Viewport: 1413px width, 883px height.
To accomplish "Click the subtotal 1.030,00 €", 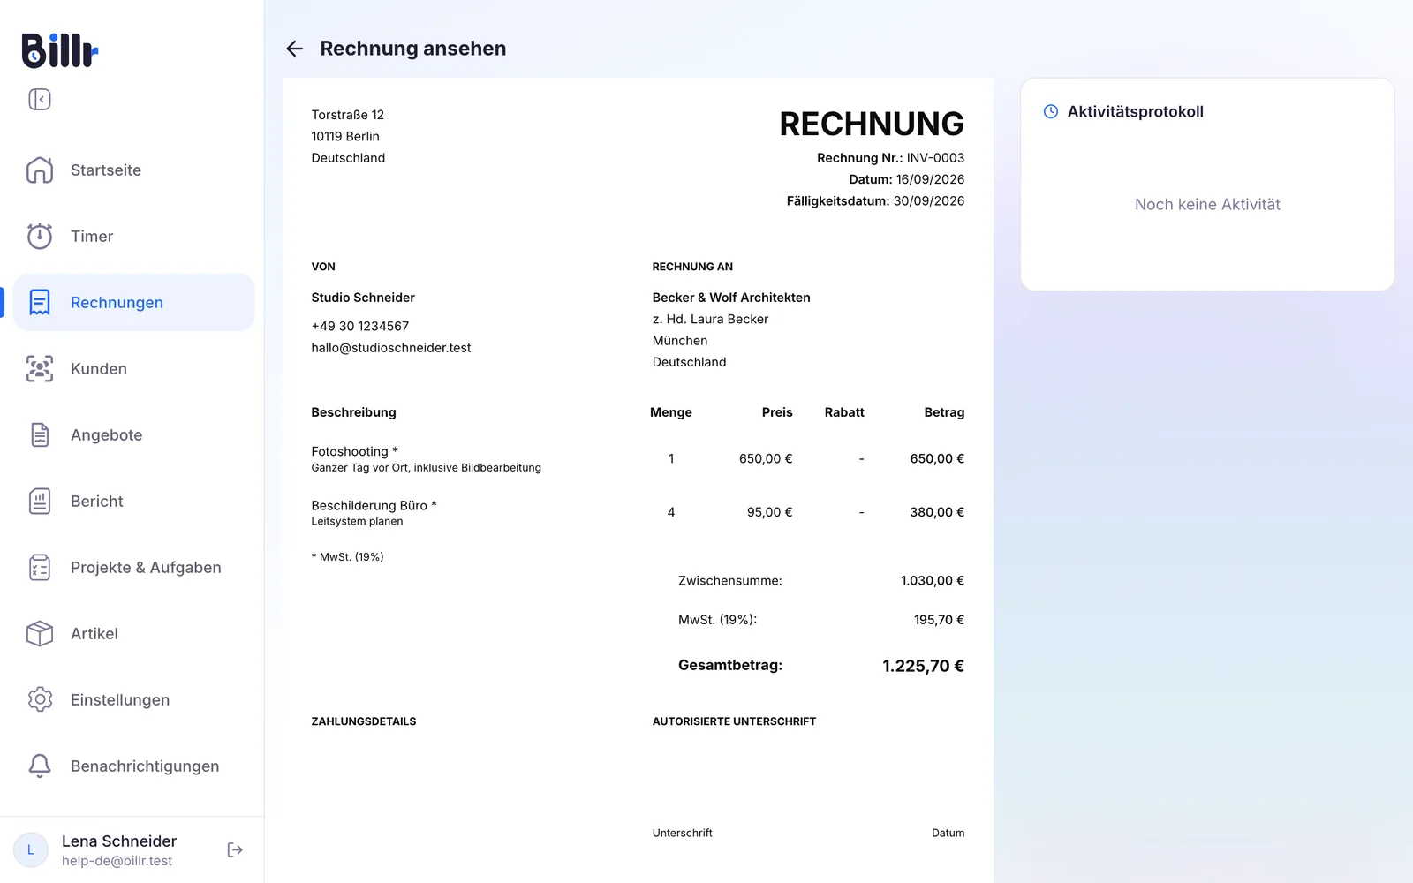I will coord(933,581).
